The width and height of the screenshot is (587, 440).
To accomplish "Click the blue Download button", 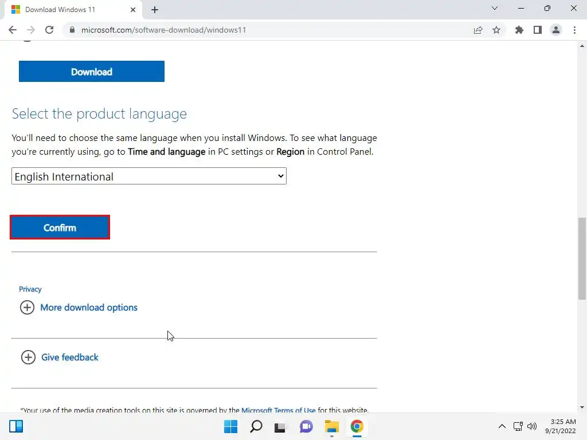I will pos(92,72).
